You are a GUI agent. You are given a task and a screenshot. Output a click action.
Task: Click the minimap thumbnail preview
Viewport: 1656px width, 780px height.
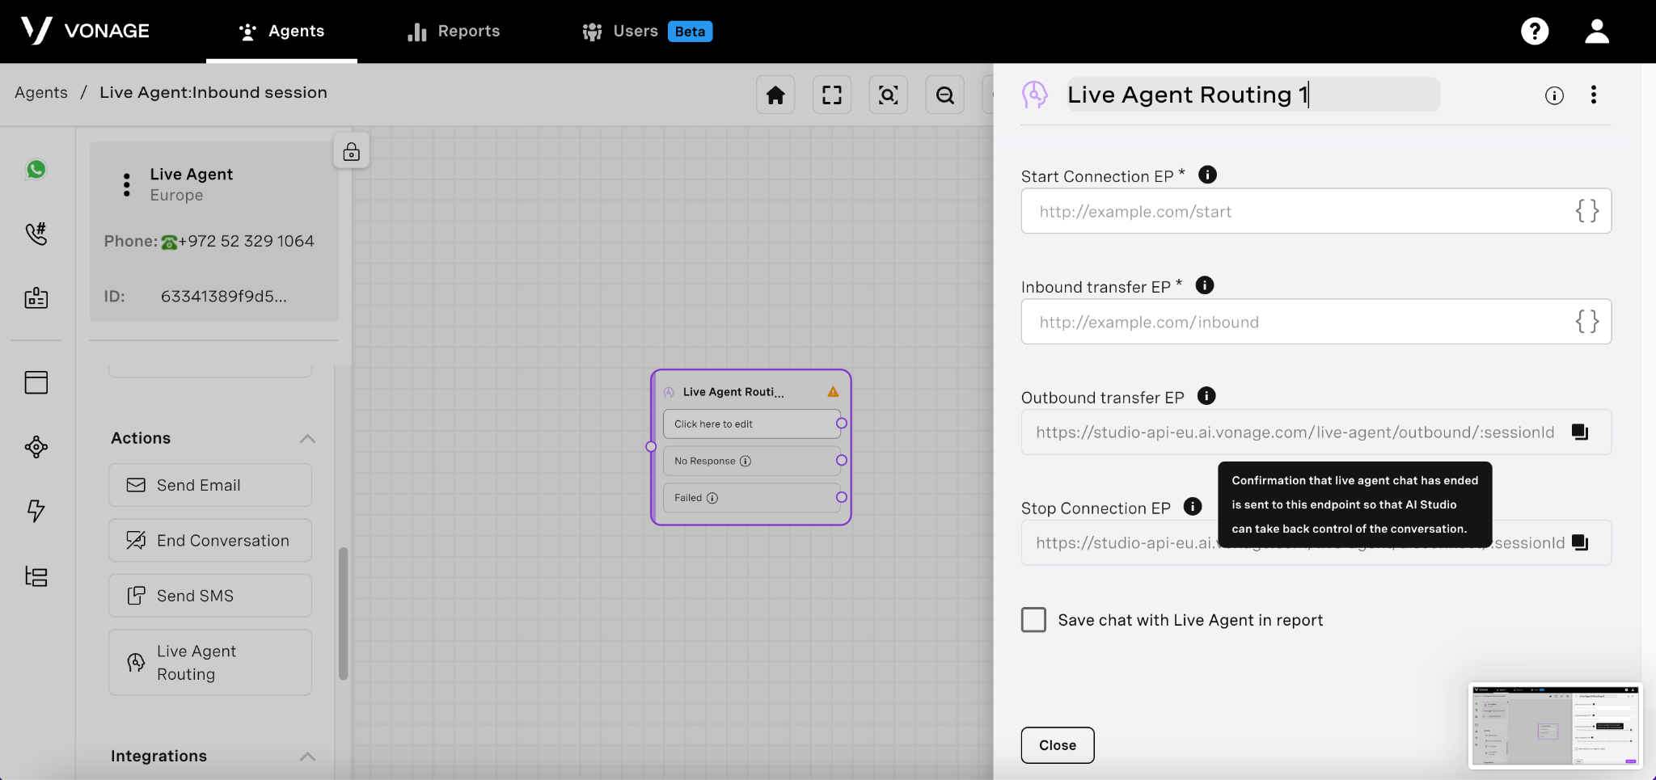(x=1554, y=725)
